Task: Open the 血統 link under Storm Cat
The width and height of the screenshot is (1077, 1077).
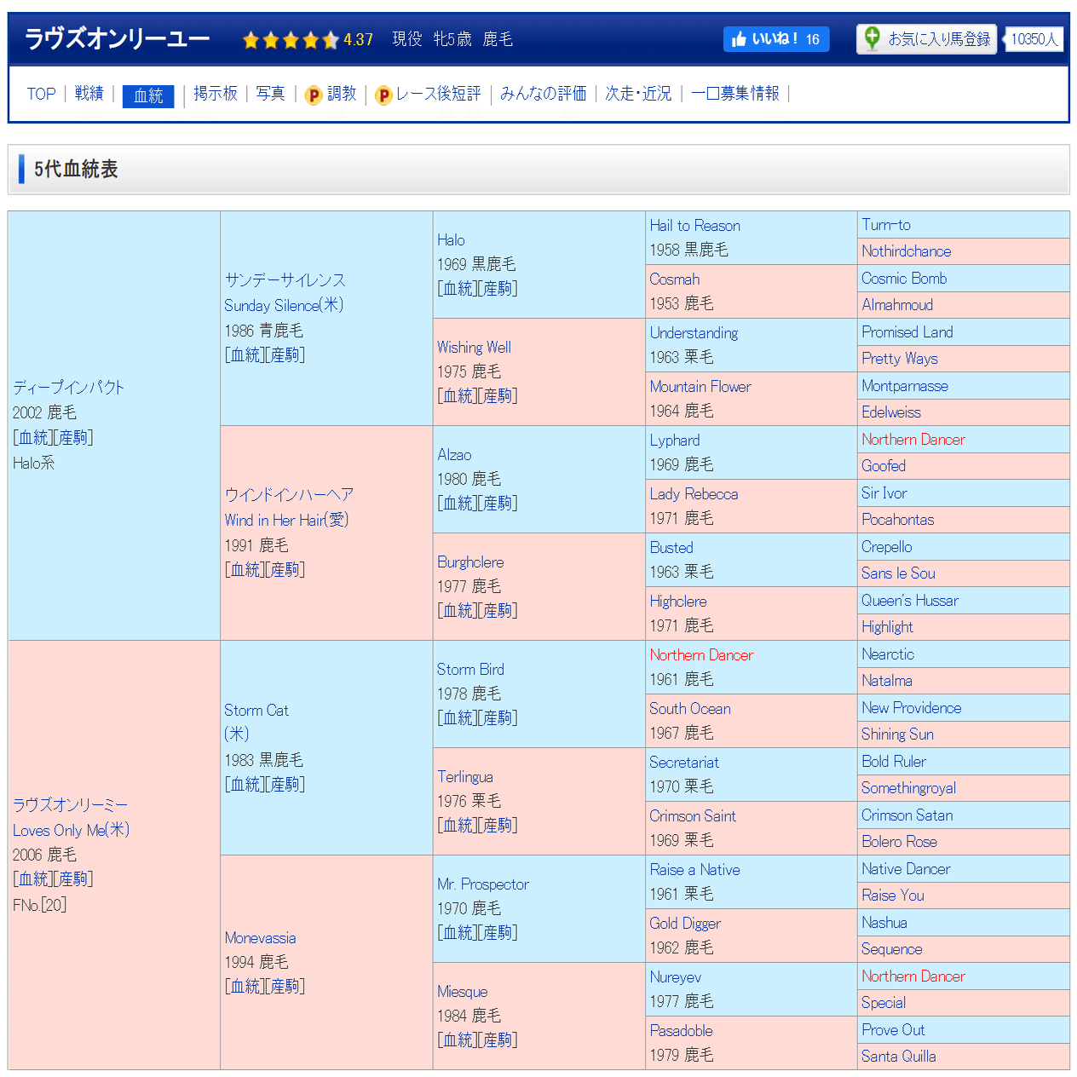Action: click(245, 784)
